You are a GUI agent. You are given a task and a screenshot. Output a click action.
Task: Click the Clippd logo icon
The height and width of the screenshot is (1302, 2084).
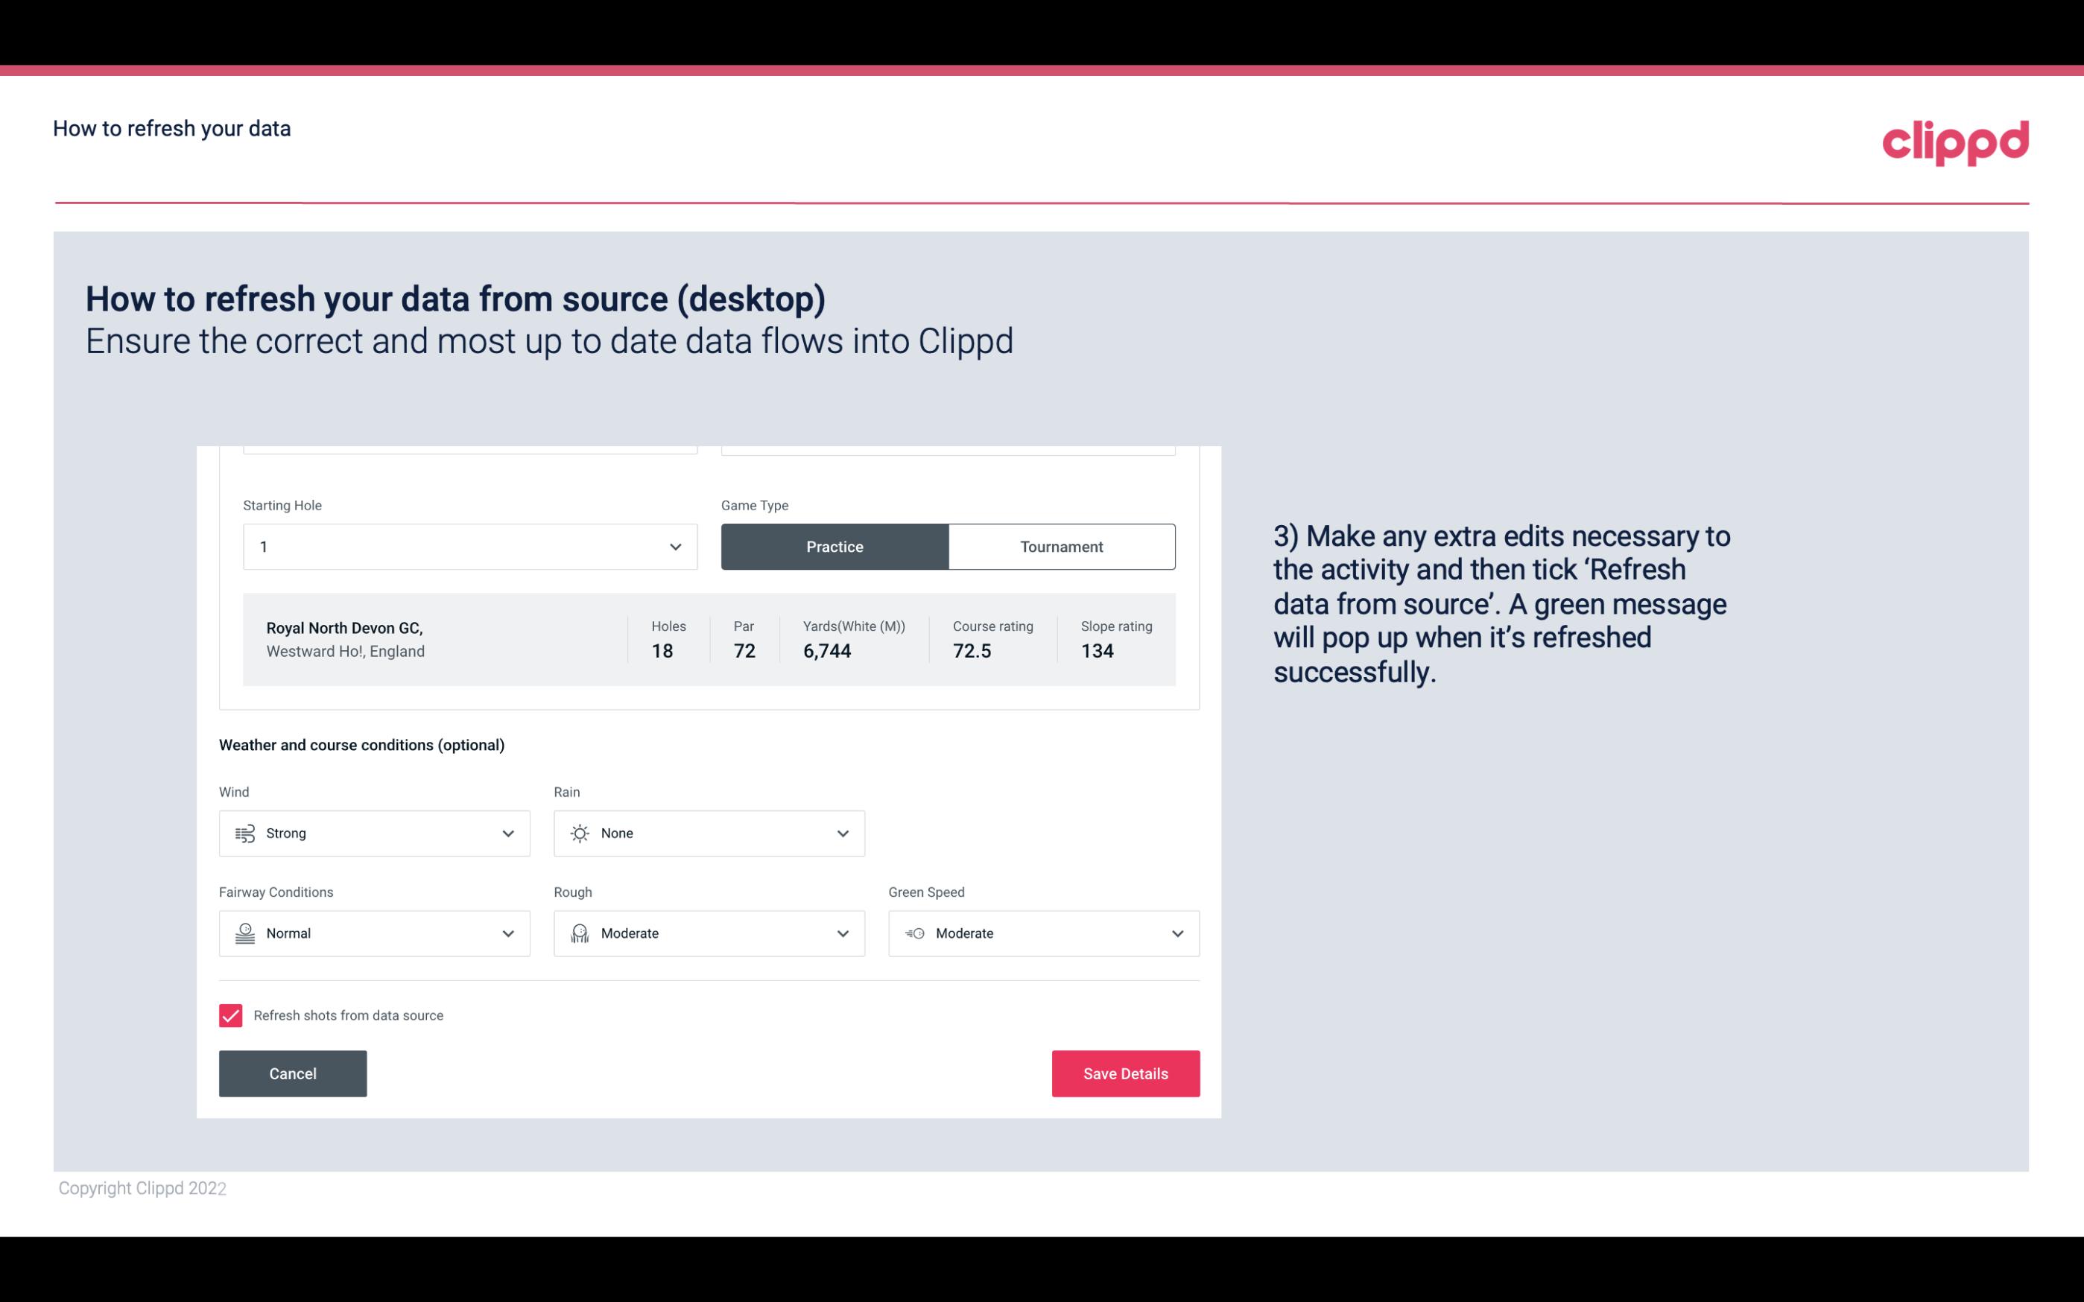[1955, 139]
